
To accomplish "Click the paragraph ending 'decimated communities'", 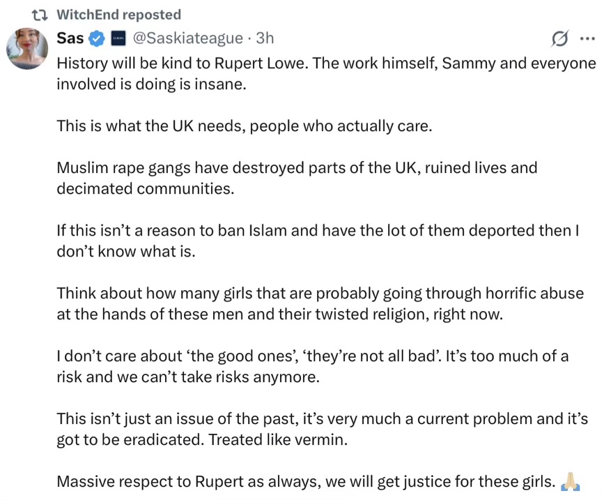I will click(x=297, y=179).
